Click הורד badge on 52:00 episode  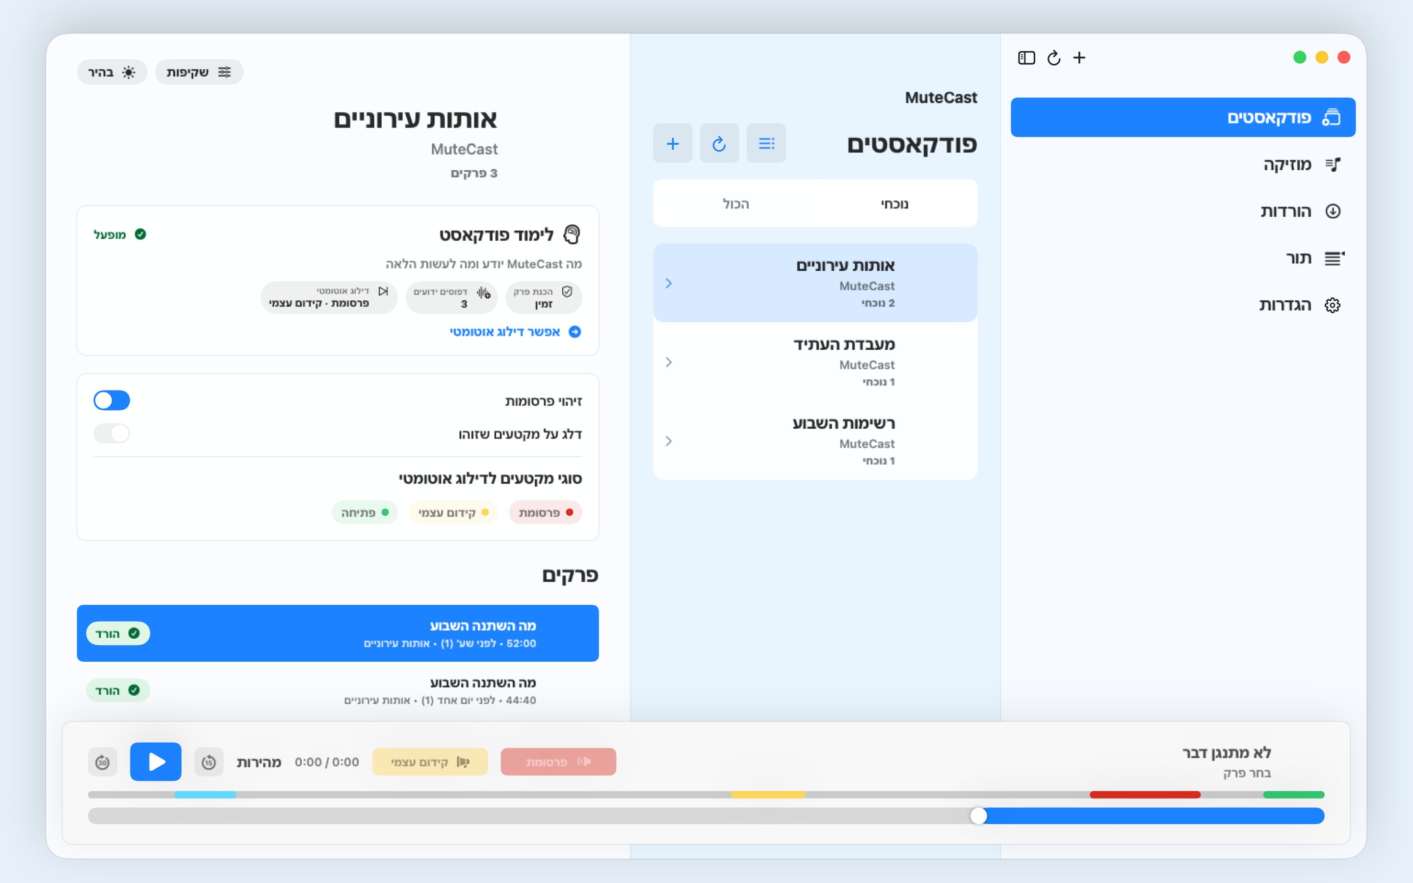pyautogui.click(x=118, y=633)
